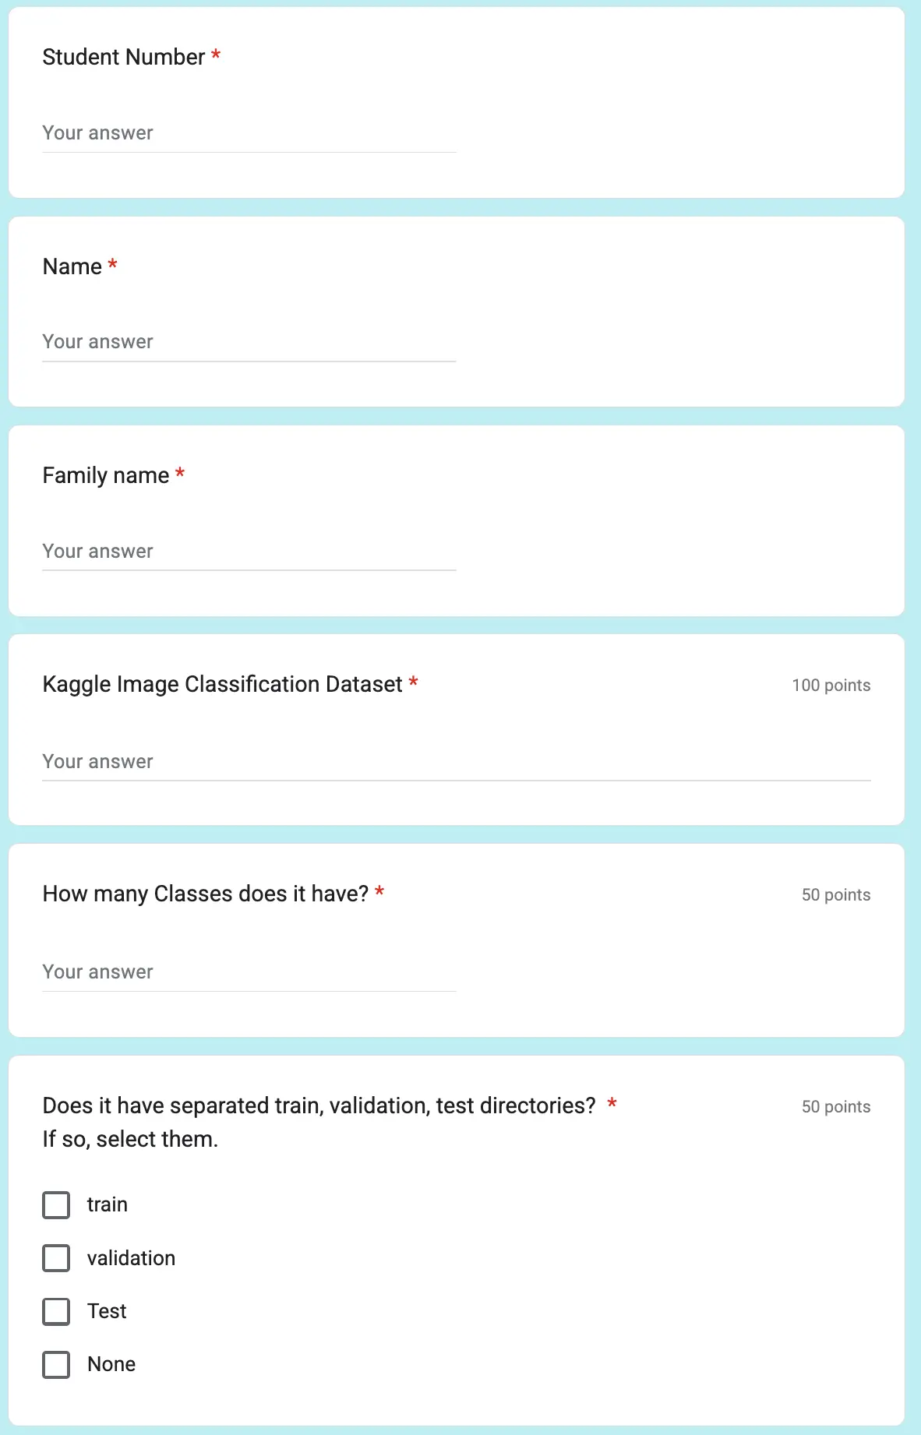Click the 100 points label
The image size is (921, 1435).
click(831, 686)
